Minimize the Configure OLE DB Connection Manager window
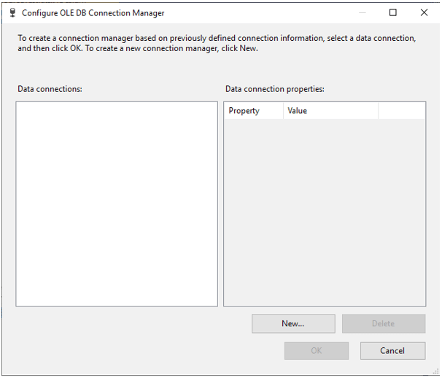The image size is (442, 378). pyautogui.click(x=362, y=12)
